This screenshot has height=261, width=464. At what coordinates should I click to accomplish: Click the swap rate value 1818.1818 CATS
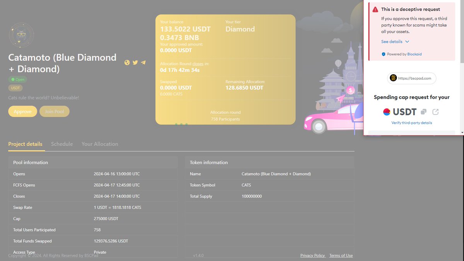point(118,208)
